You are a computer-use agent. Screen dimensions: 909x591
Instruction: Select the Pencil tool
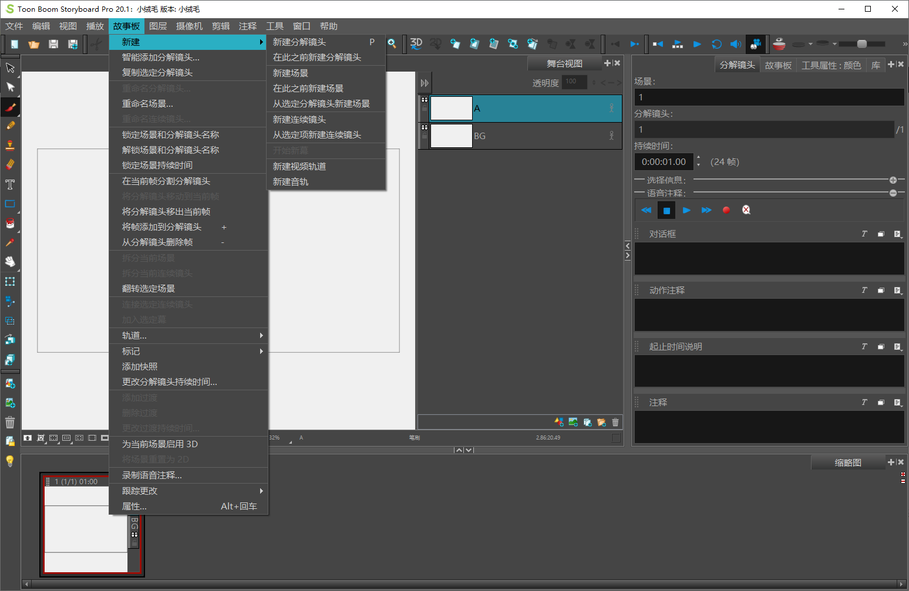point(10,126)
